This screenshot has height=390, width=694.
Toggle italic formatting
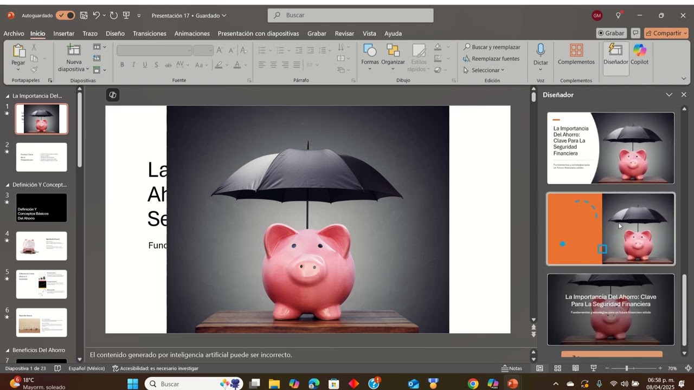[x=133, y=65]
